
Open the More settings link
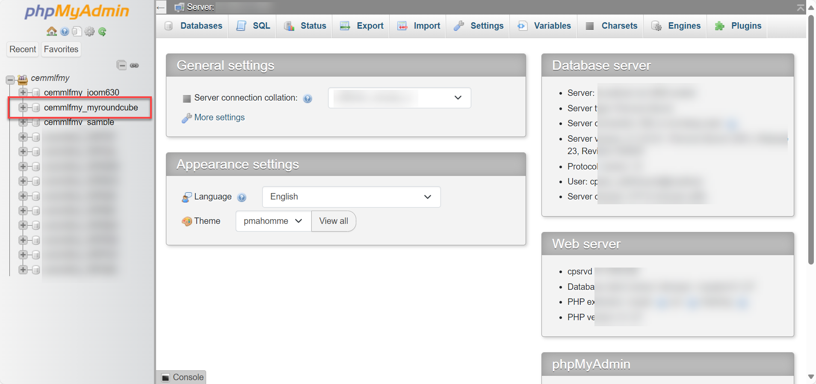pyautogui.click(x=219, y=118)
